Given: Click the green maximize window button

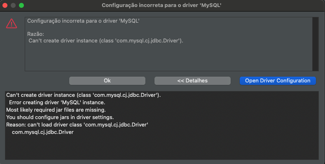Looking at the screenshot, I should 21,5.
